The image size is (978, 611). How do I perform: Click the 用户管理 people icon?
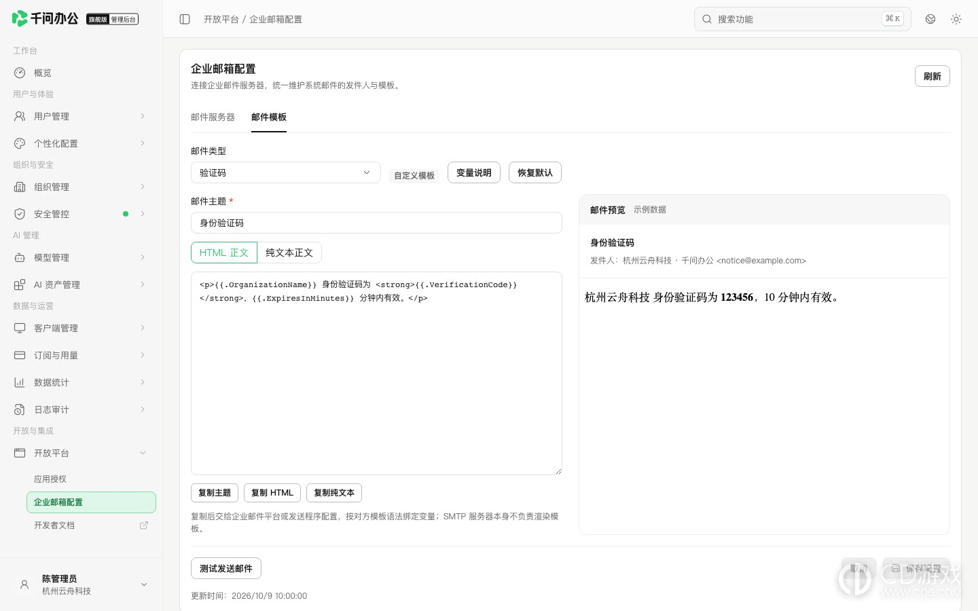click(x=20, y=116)
